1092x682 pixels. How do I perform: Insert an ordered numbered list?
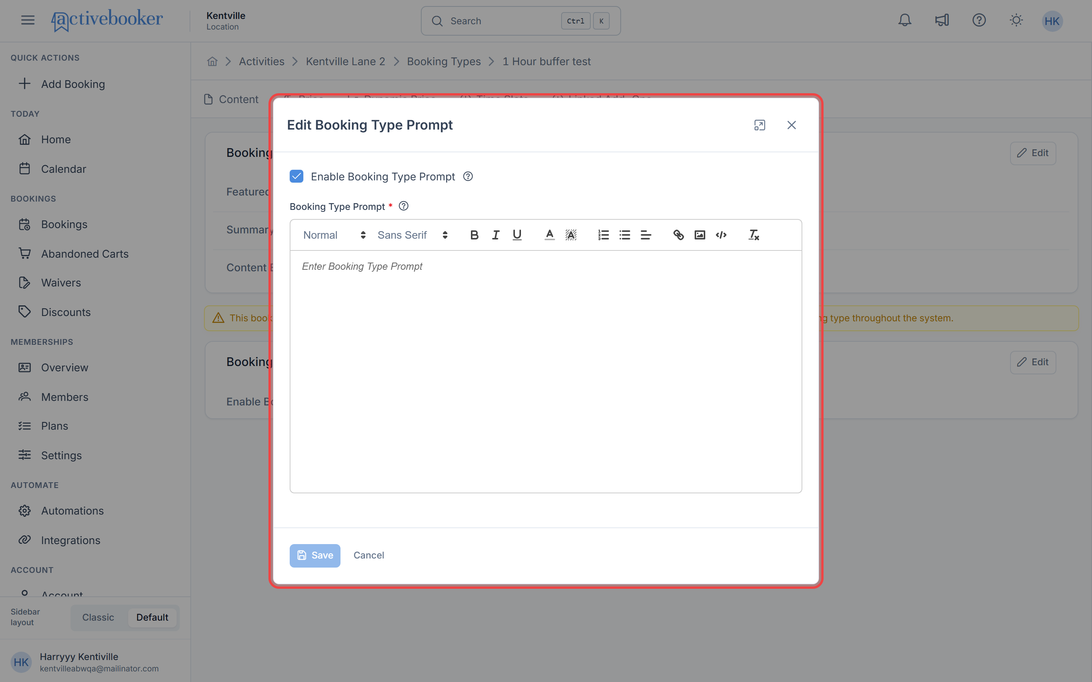603,235
